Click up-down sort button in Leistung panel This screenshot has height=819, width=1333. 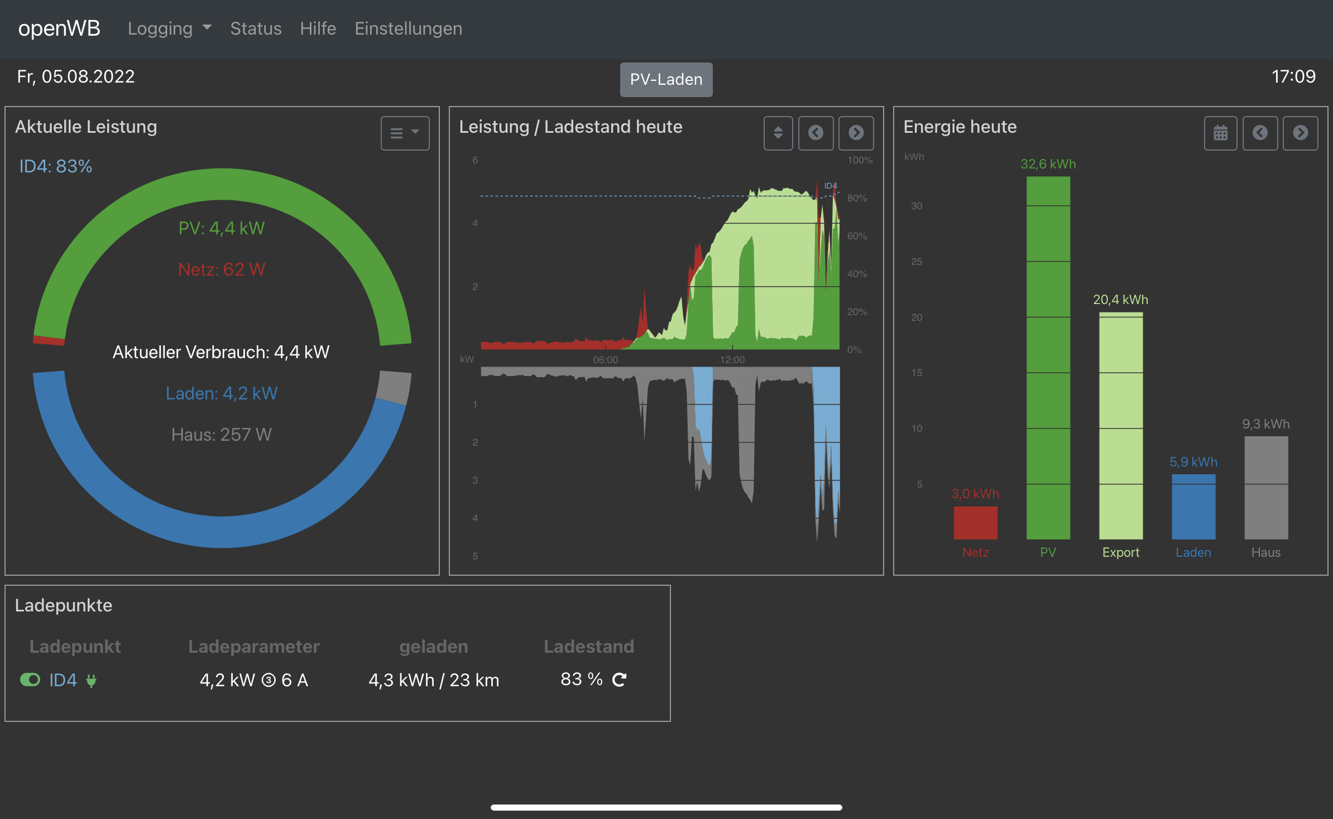pos(778,133)
